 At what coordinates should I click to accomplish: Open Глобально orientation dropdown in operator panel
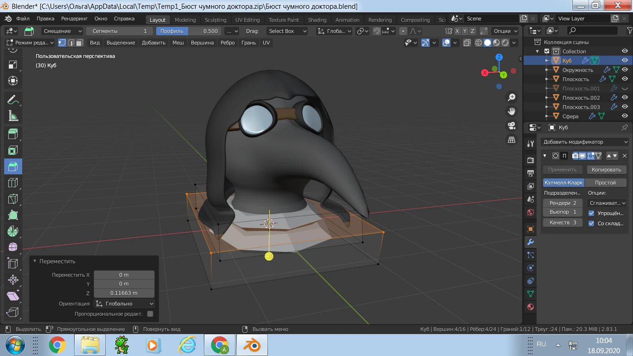pos(124,304)
